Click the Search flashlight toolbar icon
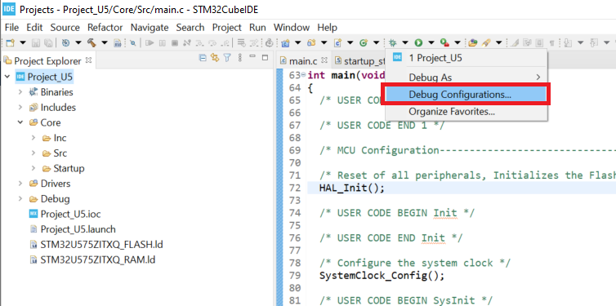The height and width of the screenshot is (306, 616). (x=486, y=42)
